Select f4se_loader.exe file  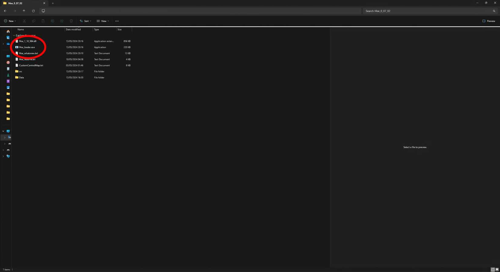point(27,47)
